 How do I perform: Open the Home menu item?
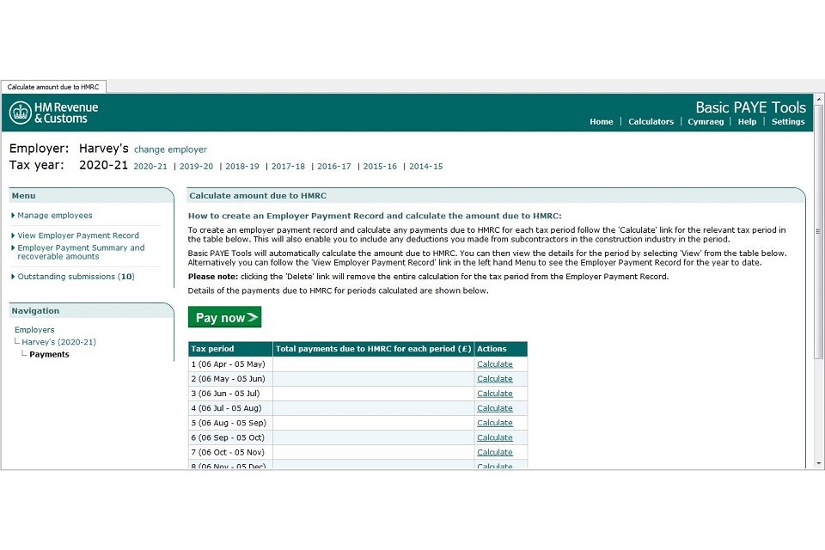coord(601,121)
